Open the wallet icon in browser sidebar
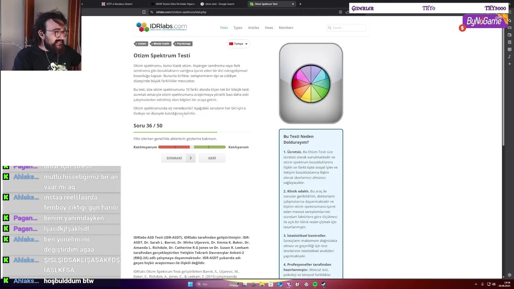 point(510,35)
